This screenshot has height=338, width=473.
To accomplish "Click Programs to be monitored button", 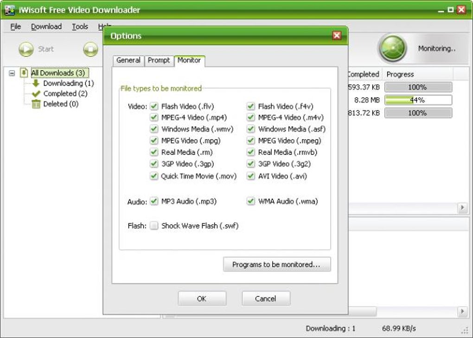I will pyautogui.click(x=277, y=264).
